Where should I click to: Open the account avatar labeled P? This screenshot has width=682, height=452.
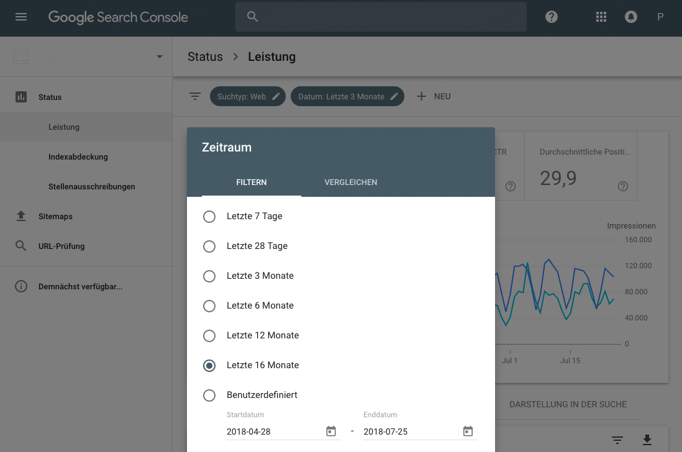tap(660, 17)
